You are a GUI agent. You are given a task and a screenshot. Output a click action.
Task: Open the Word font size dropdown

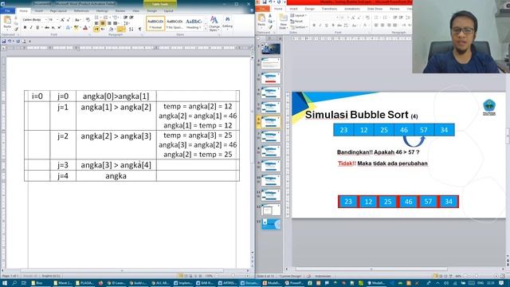(57, 20)
